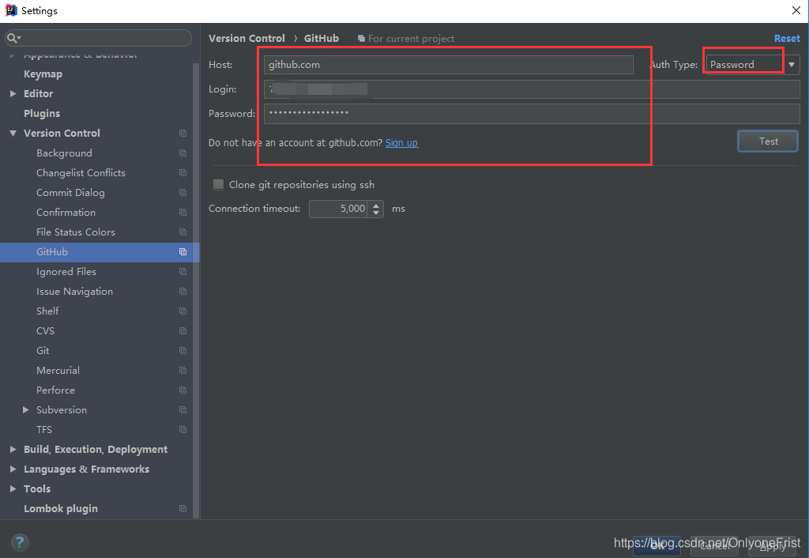Click project-level icon beside GitHub row
Image resolution: width=809 pixels, height=558 pixels.
pos(182,252)
